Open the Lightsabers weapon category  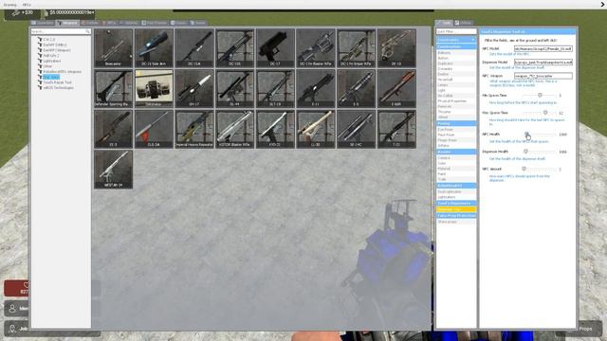click(51, 61)
